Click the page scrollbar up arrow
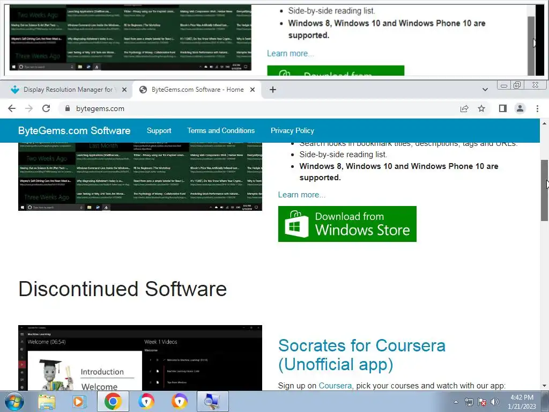The image size is (549, 412). [x=544, y=123]
